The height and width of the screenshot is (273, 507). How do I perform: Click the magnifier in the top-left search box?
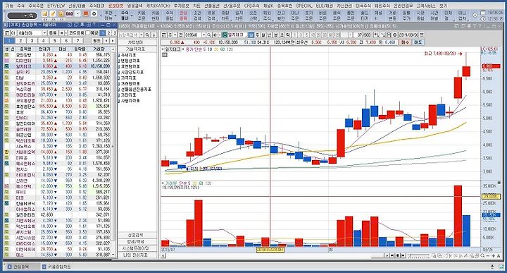point(31,16)
